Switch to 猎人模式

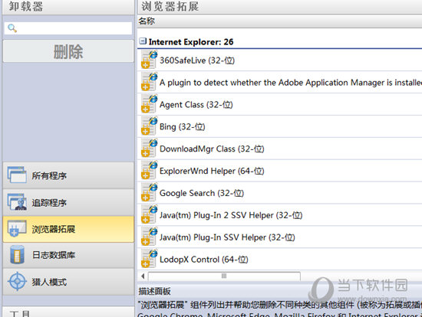click(x=68, y=282)
